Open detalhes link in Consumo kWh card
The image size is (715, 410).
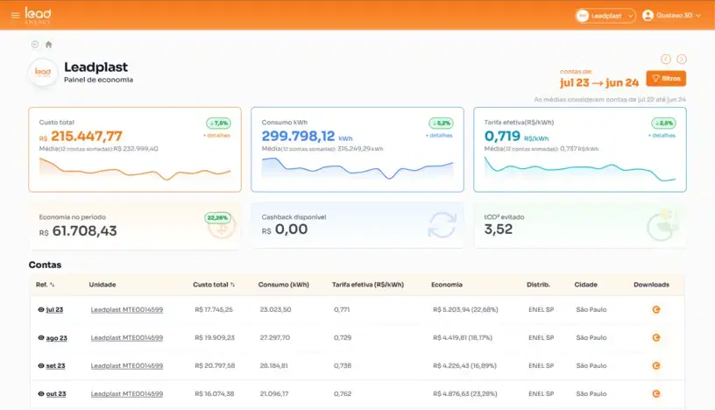point(439,136)
